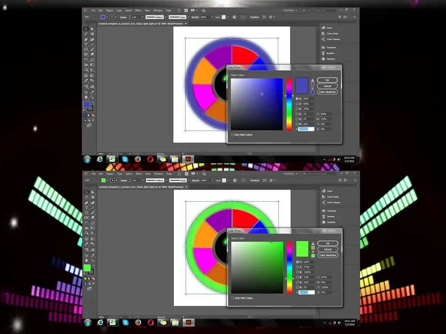Open Essentials workspace dropdown in green-fill window

[291, 173]
